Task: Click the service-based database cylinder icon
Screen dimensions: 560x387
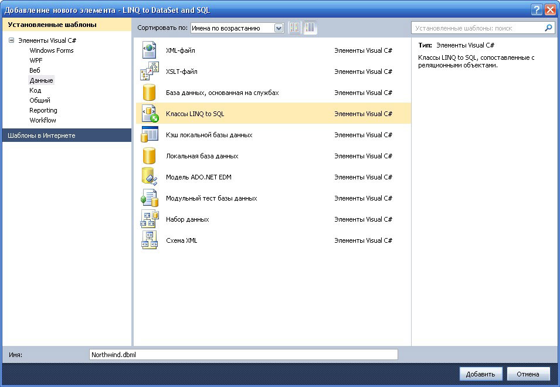Action: (149, 93)
